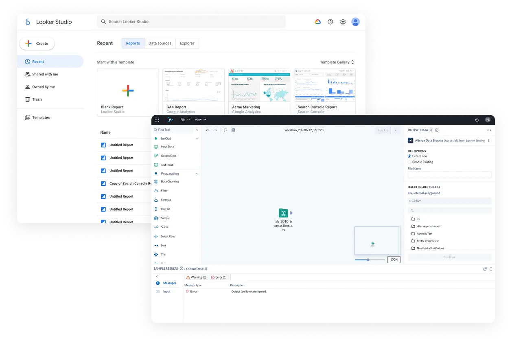This screenshot has height=343, width=512.
Task: Expand Output Data panel width arrows
Action: pyautogui.click(x=489, y=130)
